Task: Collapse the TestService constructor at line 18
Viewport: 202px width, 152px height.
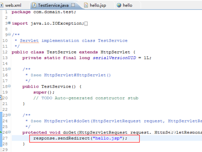Action: pyautogui.click(x=9, y=86)
